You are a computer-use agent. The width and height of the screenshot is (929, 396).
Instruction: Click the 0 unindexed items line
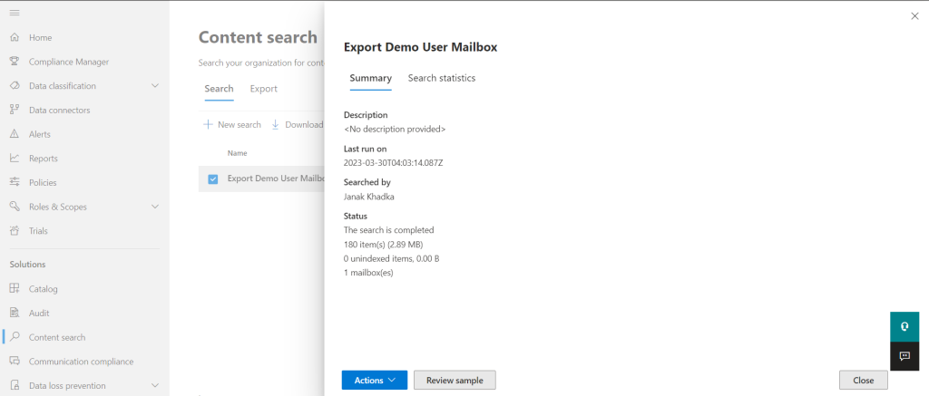(x=391, y=258)
